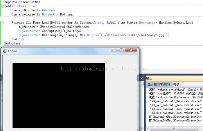Click the Output panel title 输出
This screenshot has height=131, width=203.
coord(149,78)
